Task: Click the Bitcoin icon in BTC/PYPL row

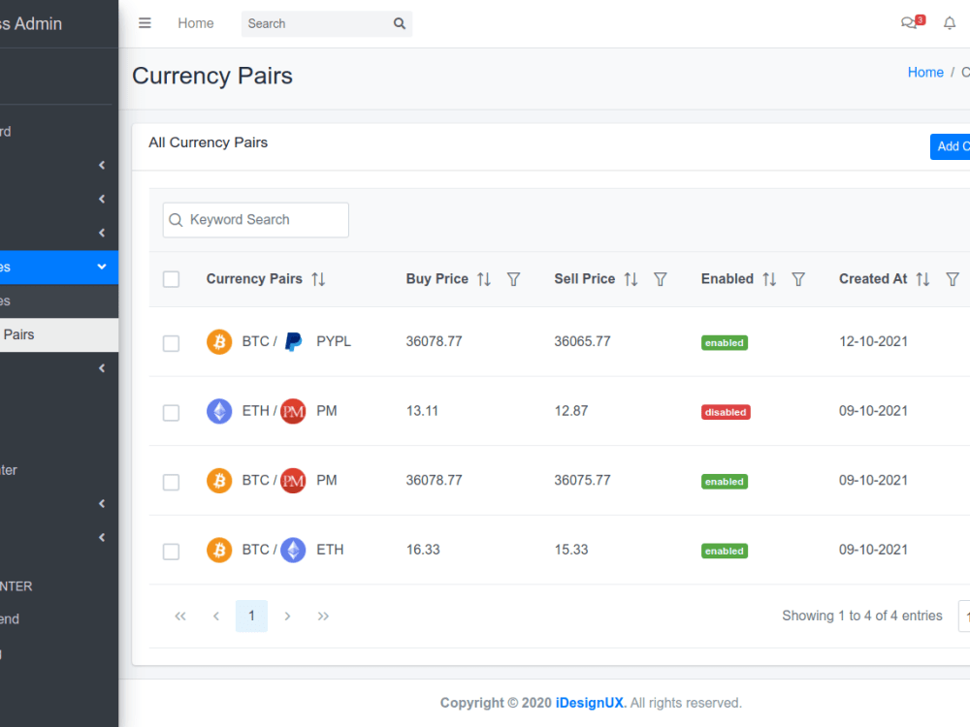Action: 219,342
